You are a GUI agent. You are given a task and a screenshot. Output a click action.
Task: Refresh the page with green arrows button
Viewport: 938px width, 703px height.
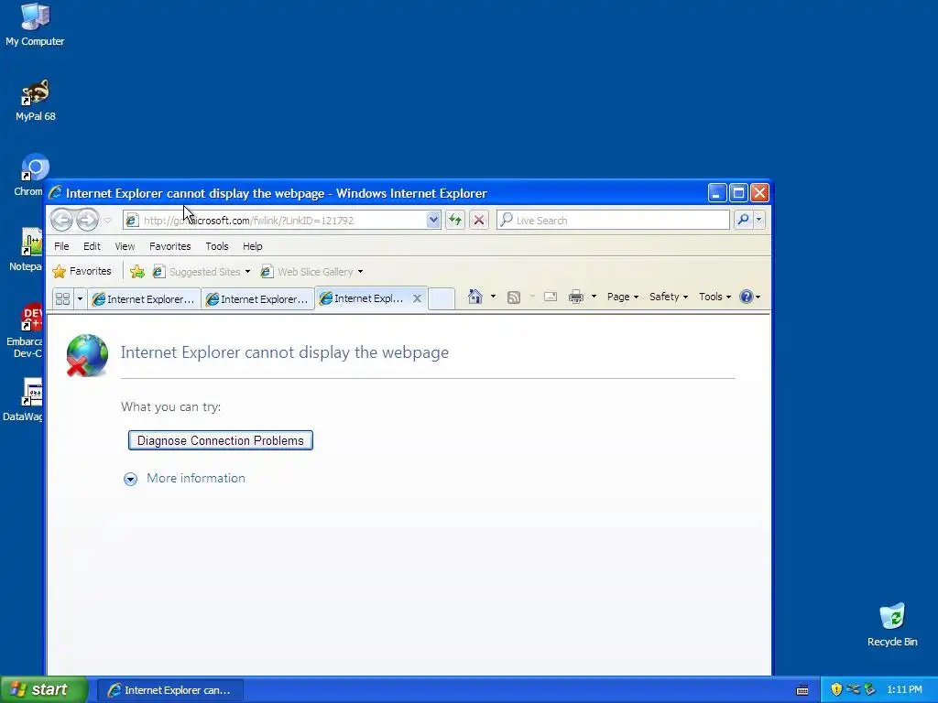[455, 220]
